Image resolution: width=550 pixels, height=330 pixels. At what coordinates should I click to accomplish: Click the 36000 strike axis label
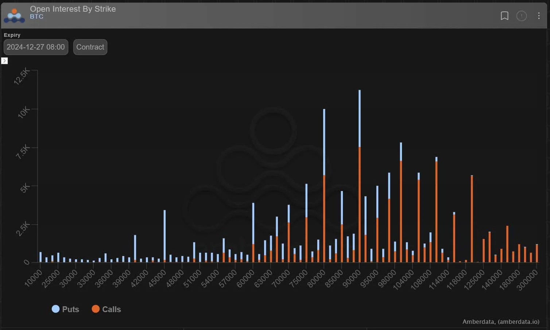104,279
